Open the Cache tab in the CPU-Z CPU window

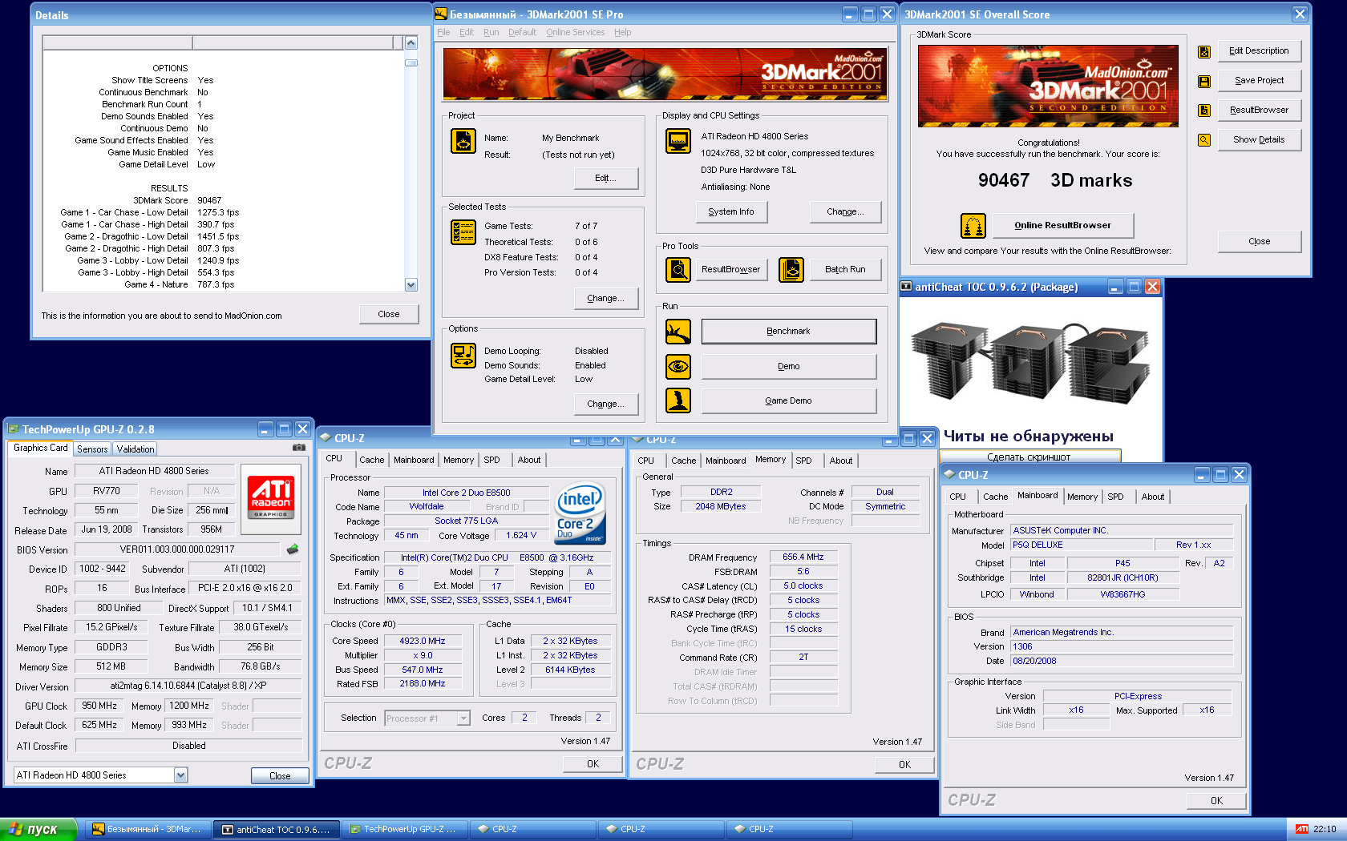(371, 460)
